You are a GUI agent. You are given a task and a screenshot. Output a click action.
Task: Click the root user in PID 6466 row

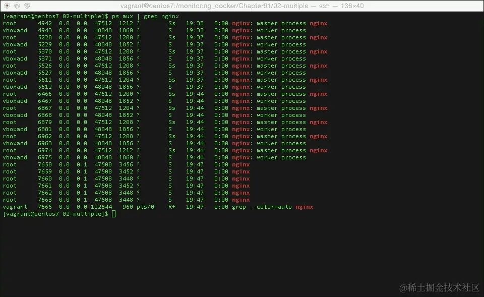tap(10, 94)
